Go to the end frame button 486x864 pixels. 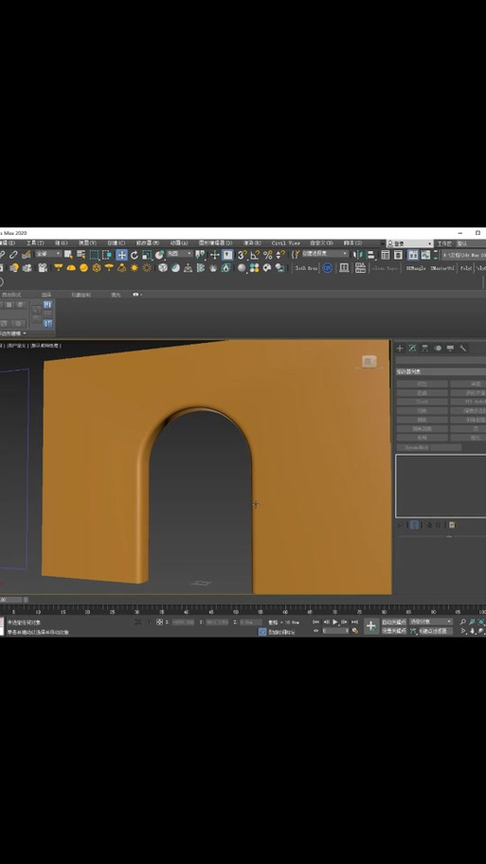[354, 621]
